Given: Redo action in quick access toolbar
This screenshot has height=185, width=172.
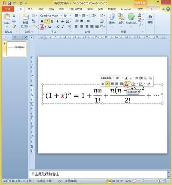Looking at the screenshot, I should [21, 3].
